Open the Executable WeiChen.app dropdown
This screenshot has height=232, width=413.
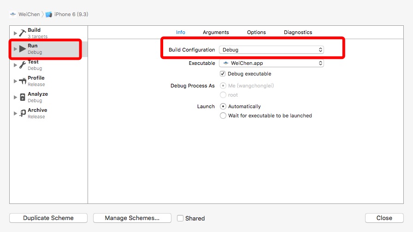point(271,63)
